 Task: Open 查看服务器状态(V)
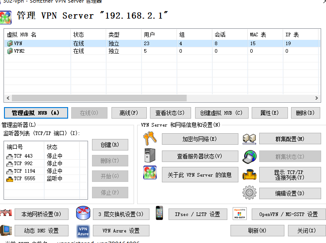point(200,156)
